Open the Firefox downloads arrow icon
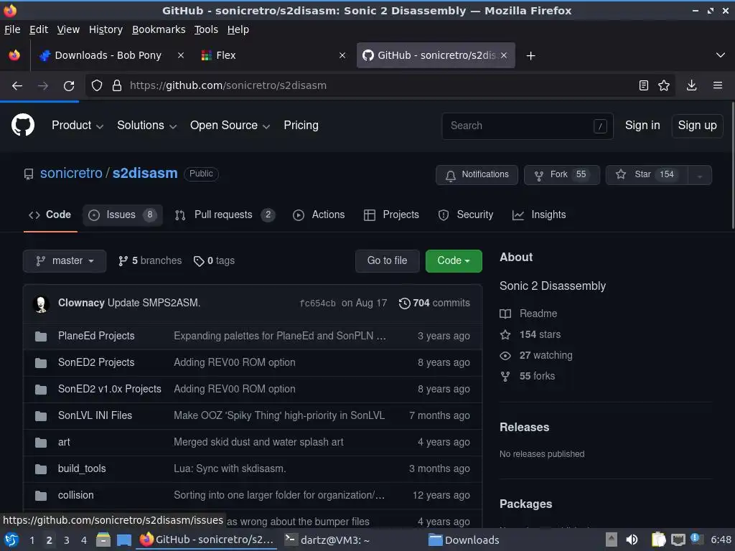This screenshot has height=551, width=735. pos(691,85)
